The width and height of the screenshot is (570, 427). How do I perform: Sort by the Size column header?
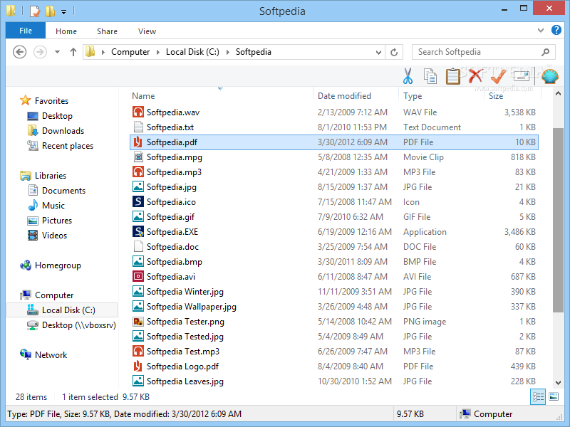tap(496, 96)
